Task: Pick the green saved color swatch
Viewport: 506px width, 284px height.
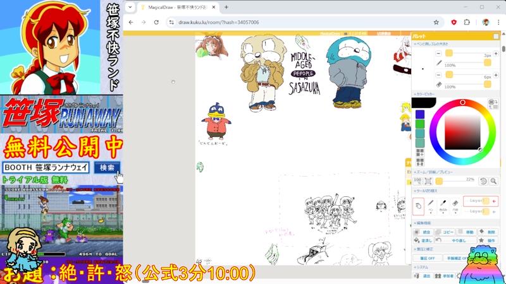Action: coord(420,124)
